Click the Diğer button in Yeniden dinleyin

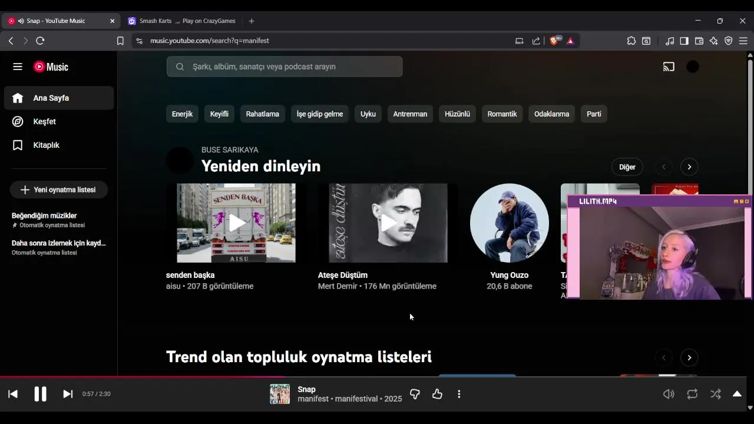tap(627, 167)
